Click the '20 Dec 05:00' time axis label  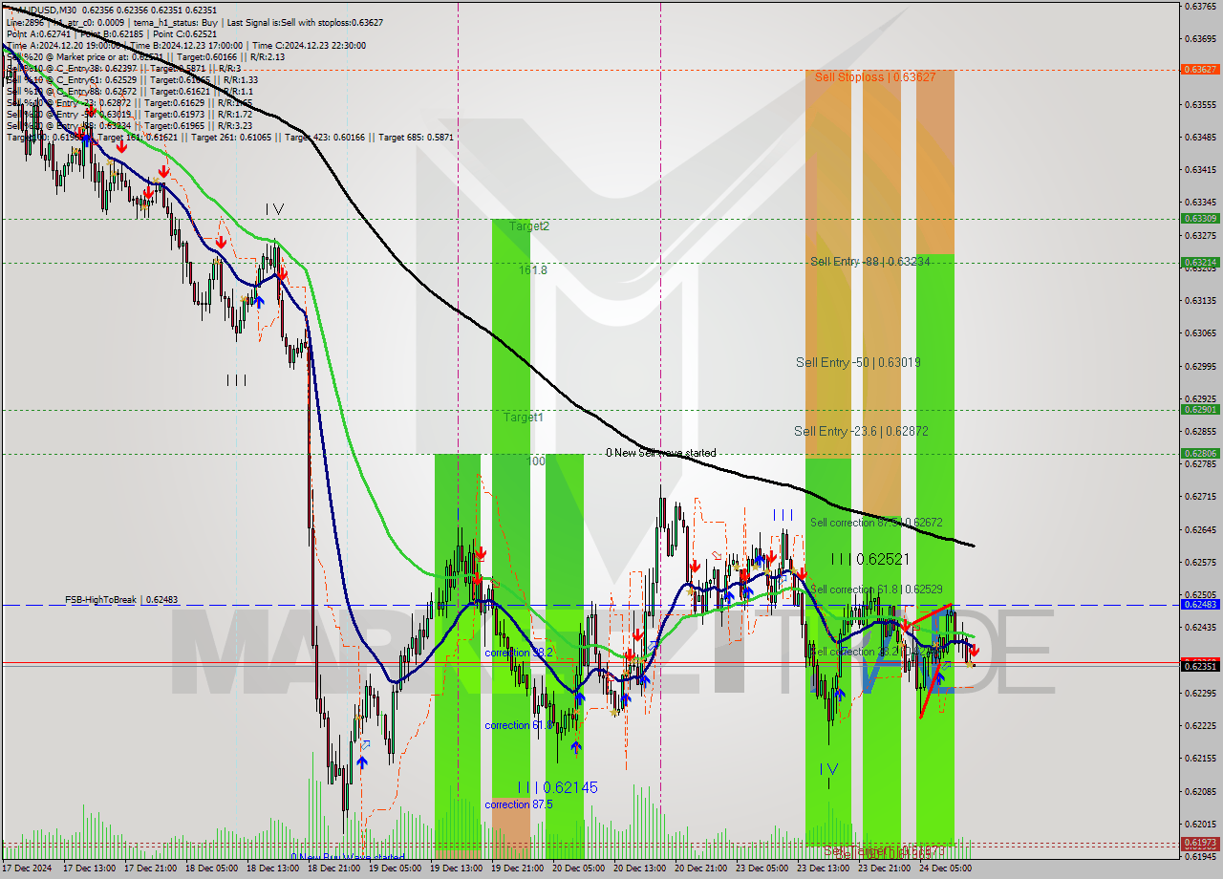coord(579,869)
